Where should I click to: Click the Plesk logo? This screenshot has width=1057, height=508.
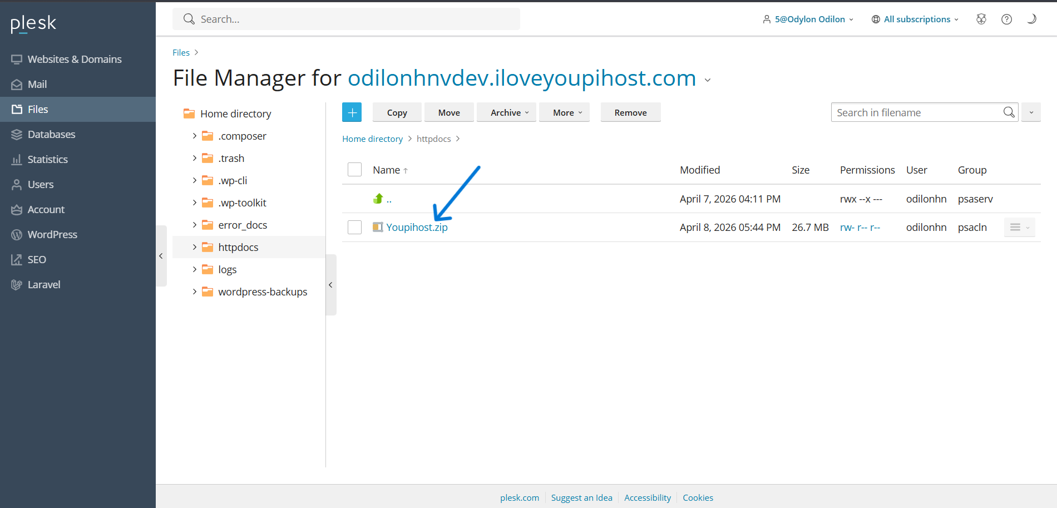click(x=33, y=23)
